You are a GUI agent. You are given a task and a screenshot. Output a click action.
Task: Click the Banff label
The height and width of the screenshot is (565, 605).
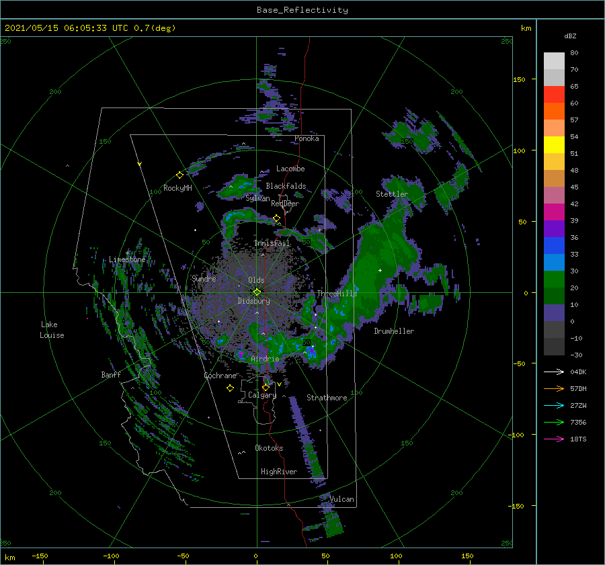(x=111, y=374)
